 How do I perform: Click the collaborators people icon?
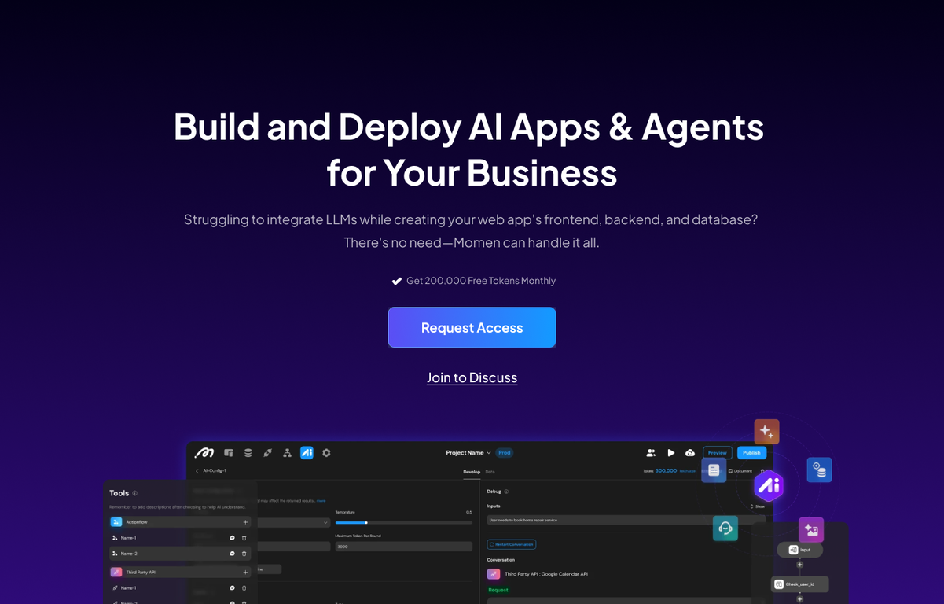pos(651,453)
